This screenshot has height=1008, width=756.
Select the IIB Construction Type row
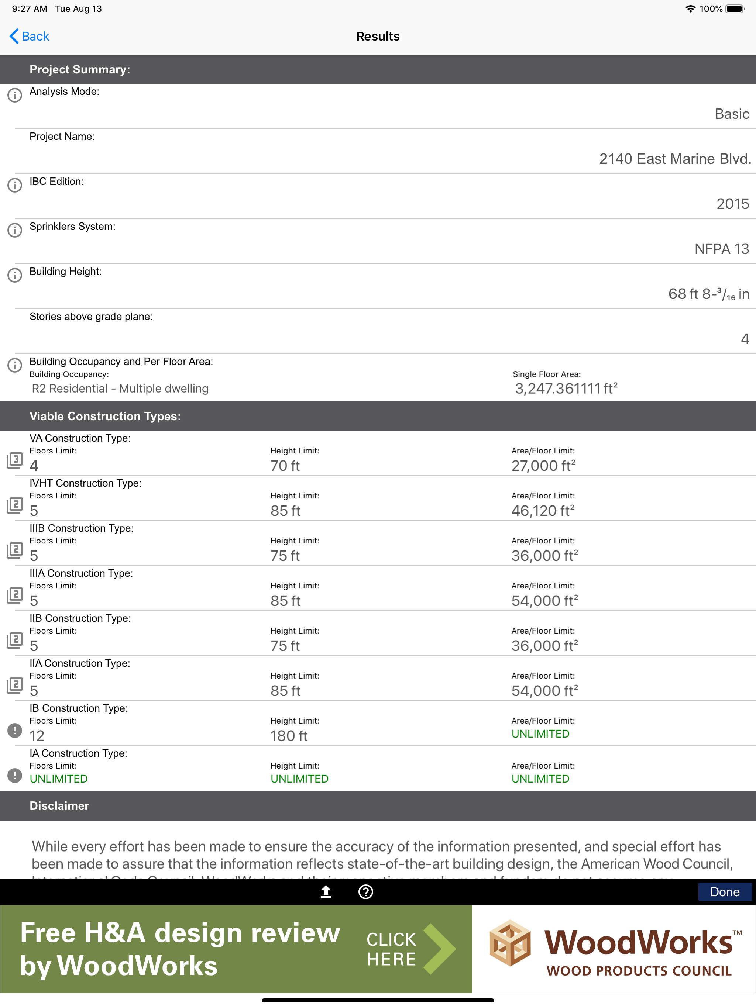coord(378,634)
